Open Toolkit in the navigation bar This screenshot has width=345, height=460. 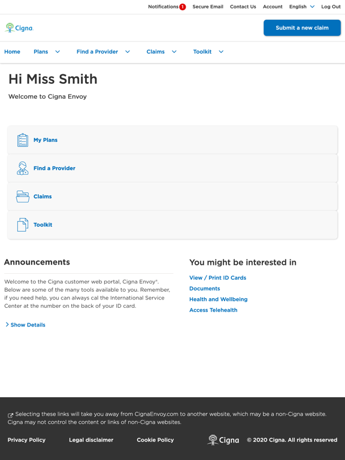[202, 52]
